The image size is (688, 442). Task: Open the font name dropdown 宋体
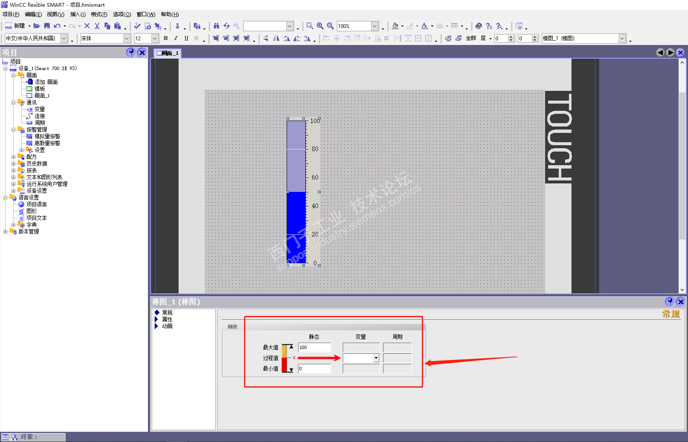[x=127, y=38]
